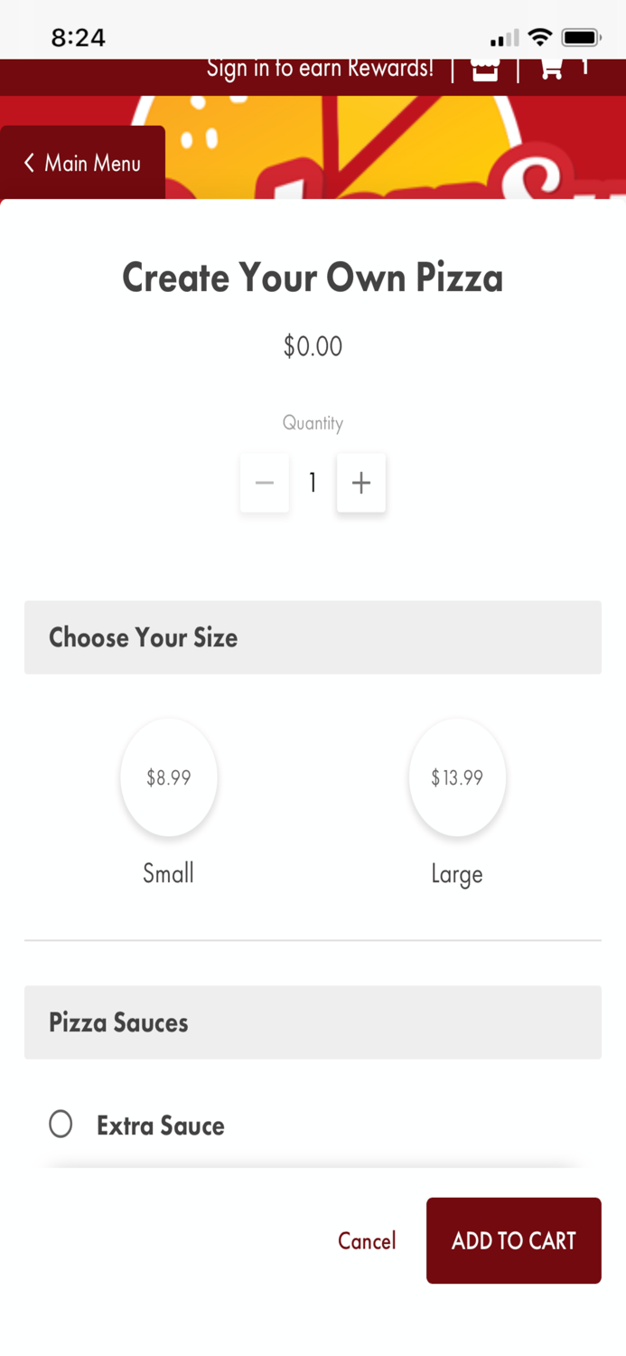Image resolution: width=626 pixels, height=1356 pixels.
Task: Tap the cellular signal bars icon
Action: pos(504,38)
